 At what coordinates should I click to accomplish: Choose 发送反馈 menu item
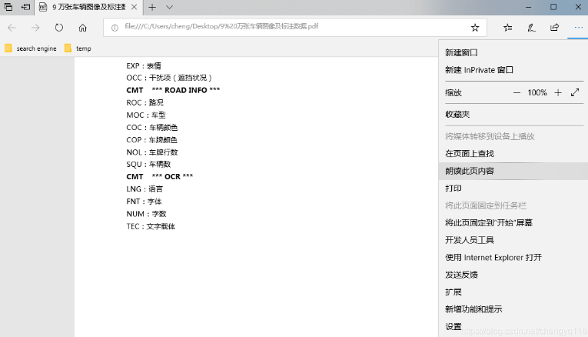point(513,275)
